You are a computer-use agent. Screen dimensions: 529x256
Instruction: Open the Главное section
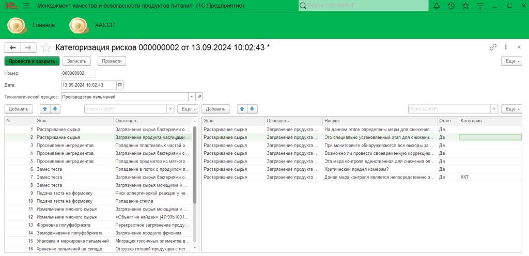(43, 25)
